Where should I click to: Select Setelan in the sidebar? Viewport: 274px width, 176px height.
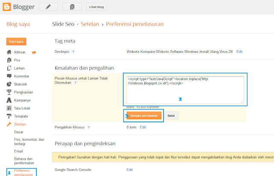(x=20, y=124)
